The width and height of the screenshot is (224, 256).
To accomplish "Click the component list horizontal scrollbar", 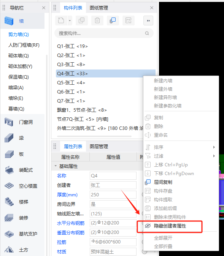I will tap(94, 136).
